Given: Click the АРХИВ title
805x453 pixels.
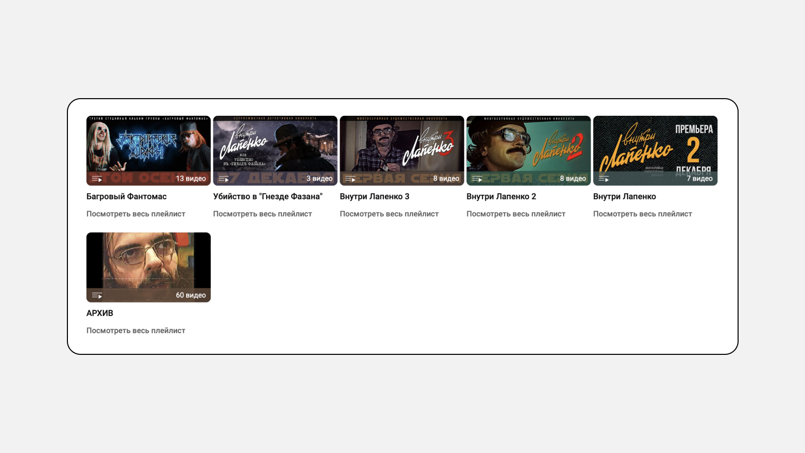Looking at the screenshot, I should pyautogui.click(x=100, y=313).
